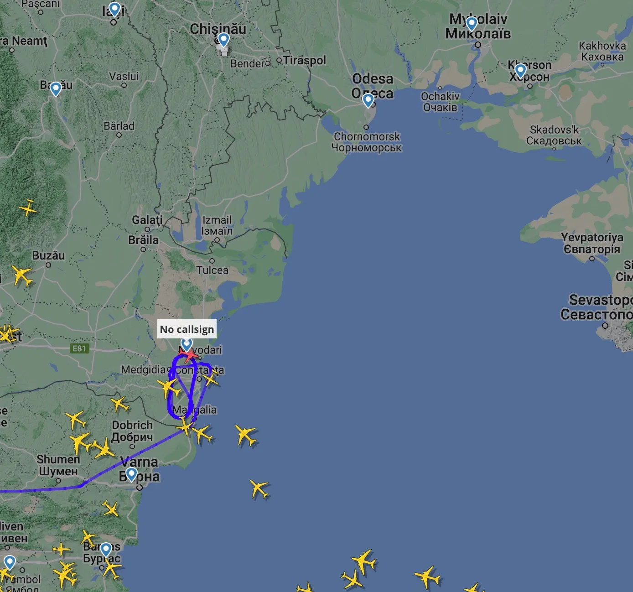The width and height of the screenshot is (633, 592).
Task: Select the yellow aircraft beside Buzău
Action: 21,275
